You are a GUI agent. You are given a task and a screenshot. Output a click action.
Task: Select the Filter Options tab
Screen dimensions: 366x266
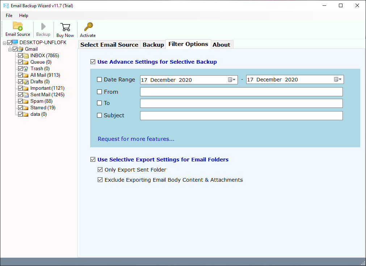[x=188, y=44]
